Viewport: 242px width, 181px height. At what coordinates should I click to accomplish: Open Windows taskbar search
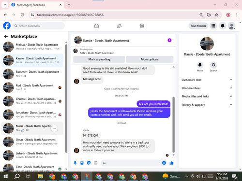pos(17,176)
